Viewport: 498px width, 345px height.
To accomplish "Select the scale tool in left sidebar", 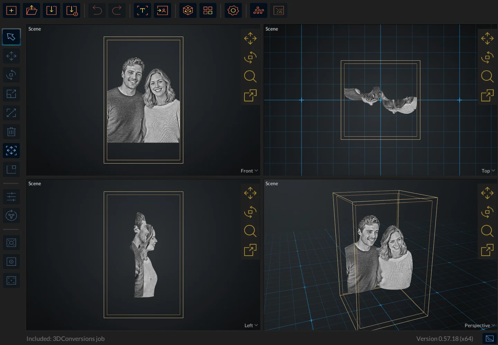I will (11, 94).
